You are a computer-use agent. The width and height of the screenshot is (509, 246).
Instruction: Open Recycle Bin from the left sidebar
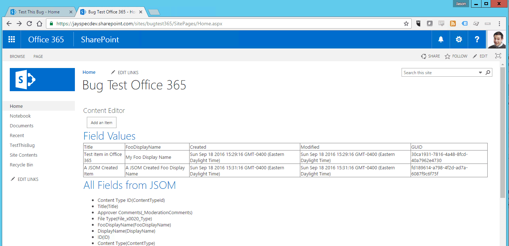click(x=21, y=165)
